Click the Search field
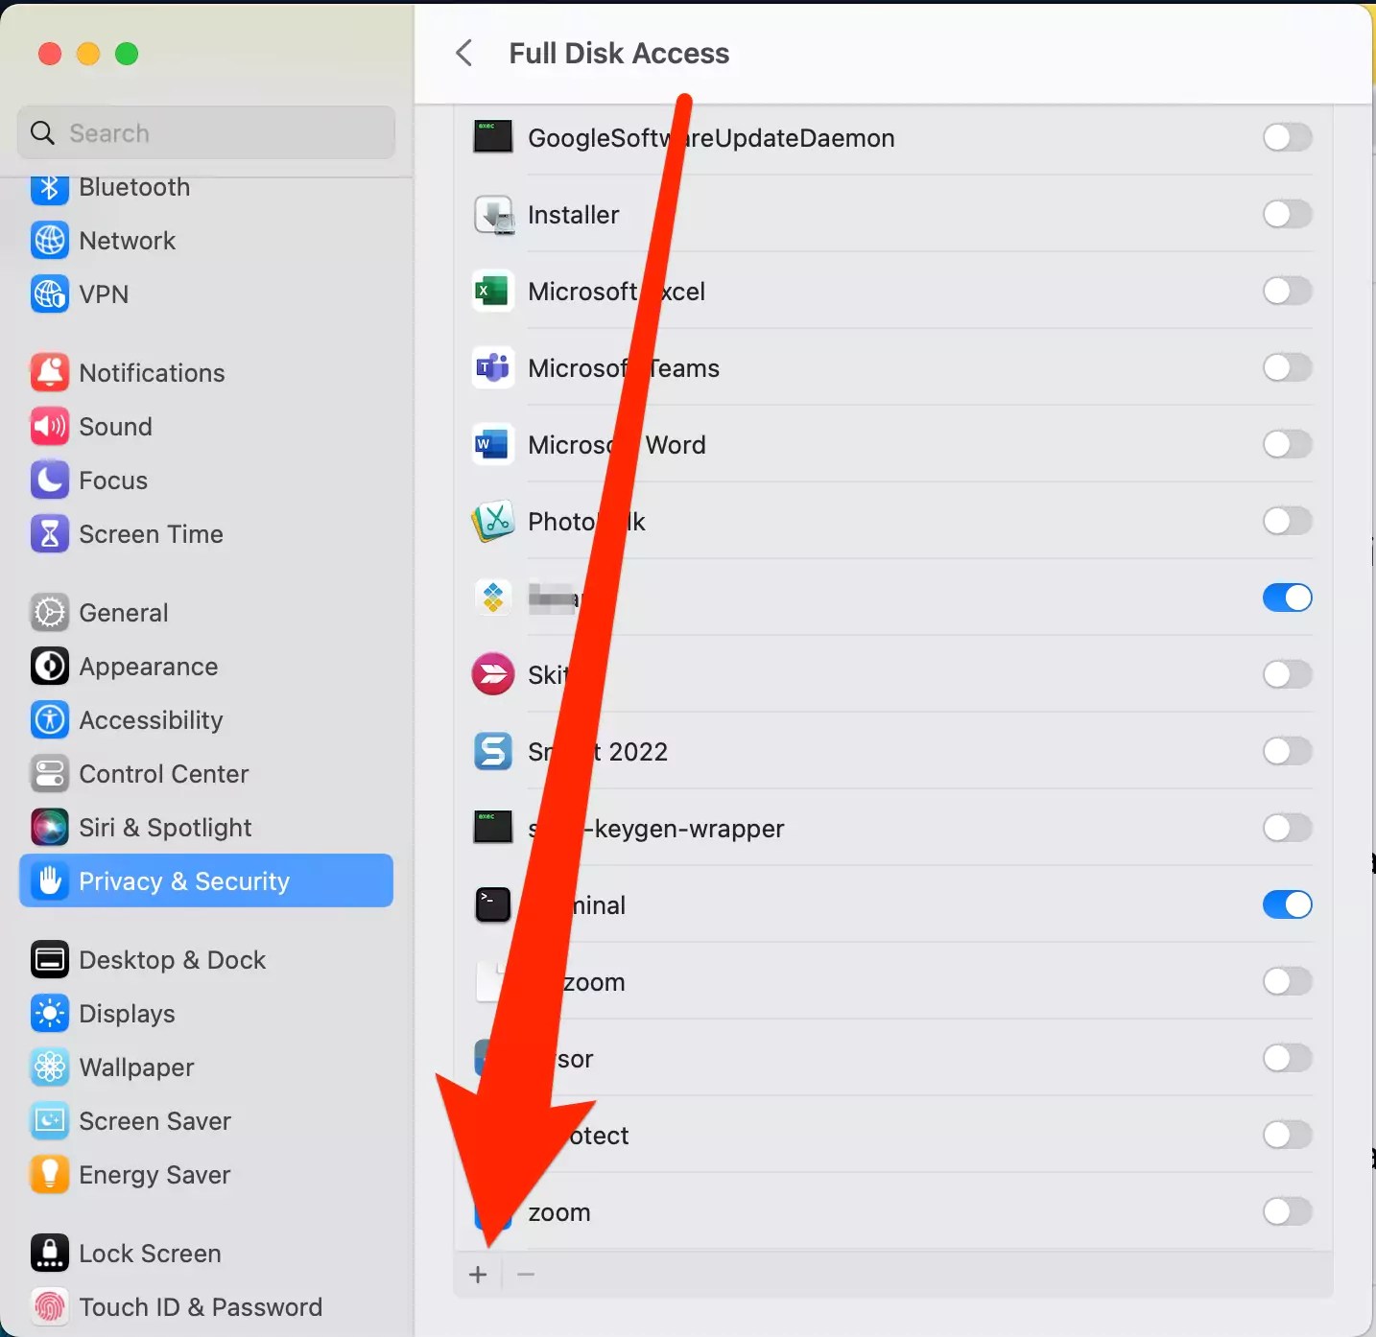The height and width of the screenshot is (1337, 1376). tap(205, 132)
